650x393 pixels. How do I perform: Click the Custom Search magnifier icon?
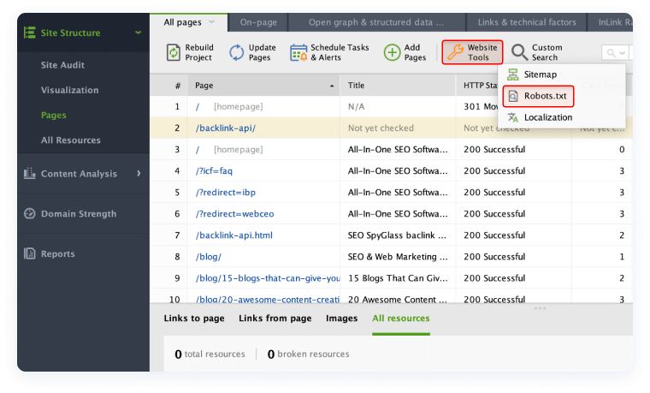519,52
